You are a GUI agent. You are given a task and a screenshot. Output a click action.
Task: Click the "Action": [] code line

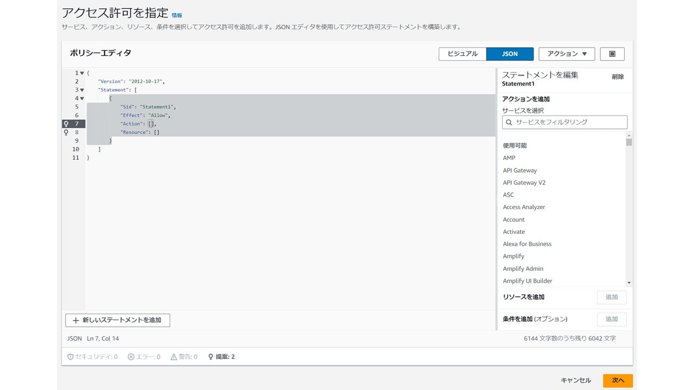point(138,124)
